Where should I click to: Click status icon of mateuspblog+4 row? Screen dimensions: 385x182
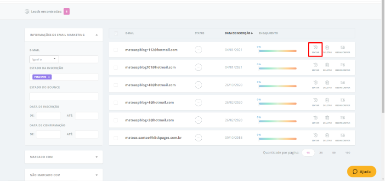pos(198,102)
